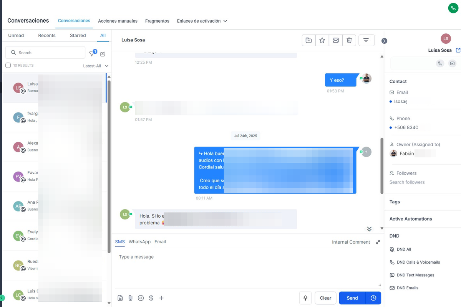Star the Luisa Sosa conversation

click(322, 40)
